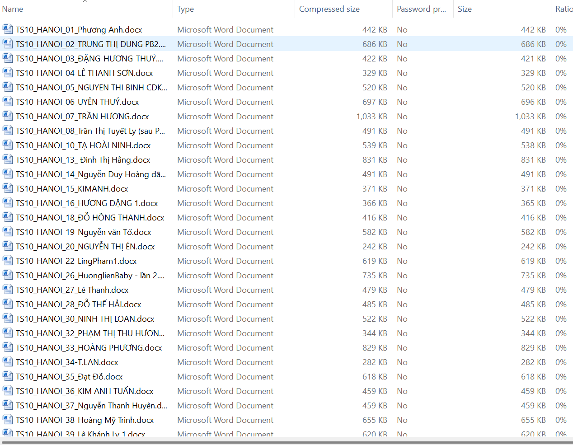Click the icon for TS10_HANOI_38_Hoàng Mỹ Trinh.docx
Screen dimensions: 573x445
point(7,420)
